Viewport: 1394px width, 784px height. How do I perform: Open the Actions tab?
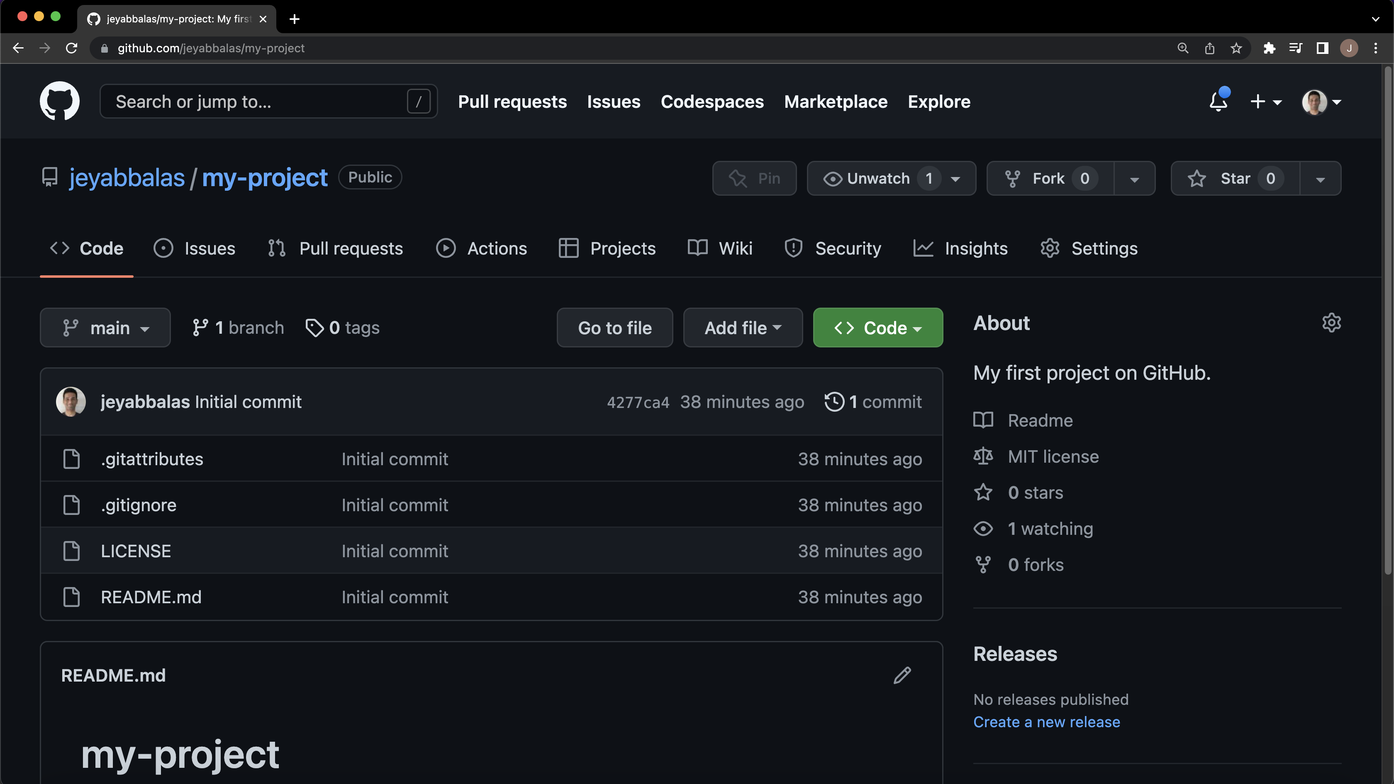[x=482, y=248]
